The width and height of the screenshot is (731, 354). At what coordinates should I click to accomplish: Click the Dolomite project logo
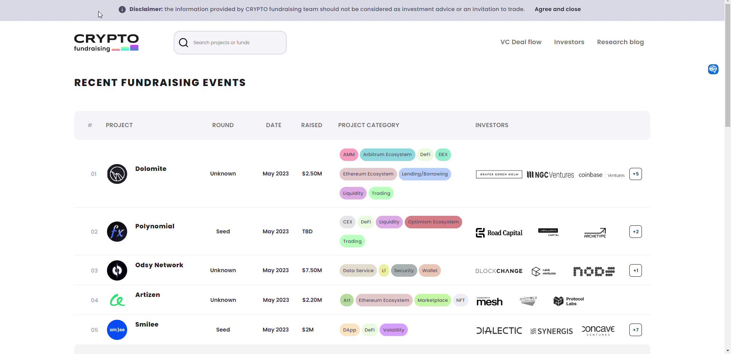[x=117, y=174]
